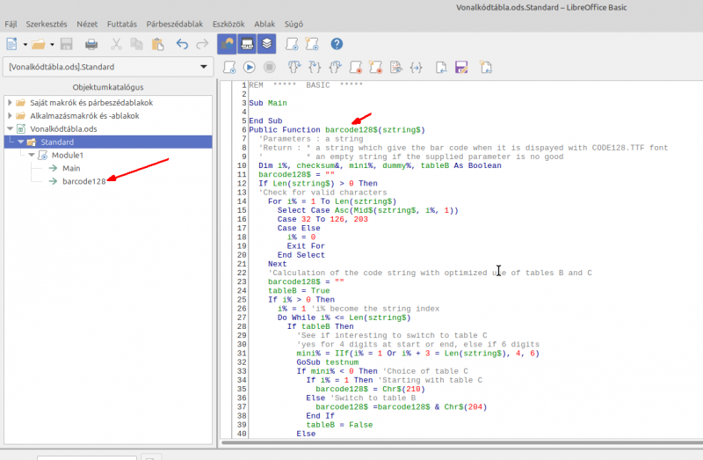Open the Ablak menu
The image size is (703, 460).
[265, 25]
